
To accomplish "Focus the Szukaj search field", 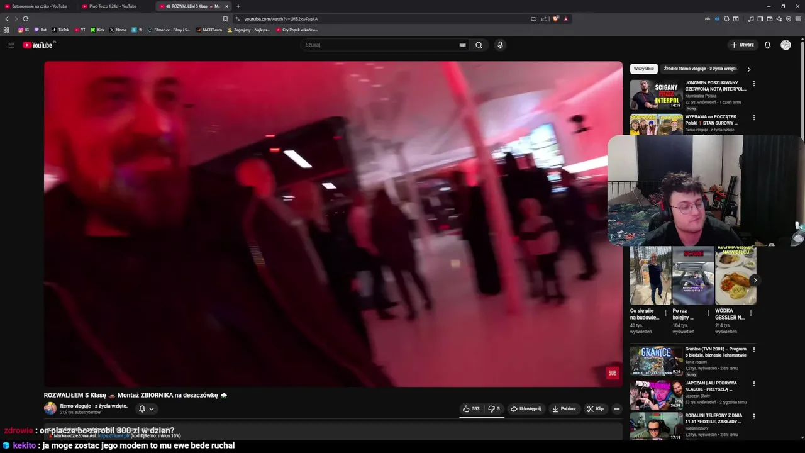I will pyautogui.click(x=380, y=45).
